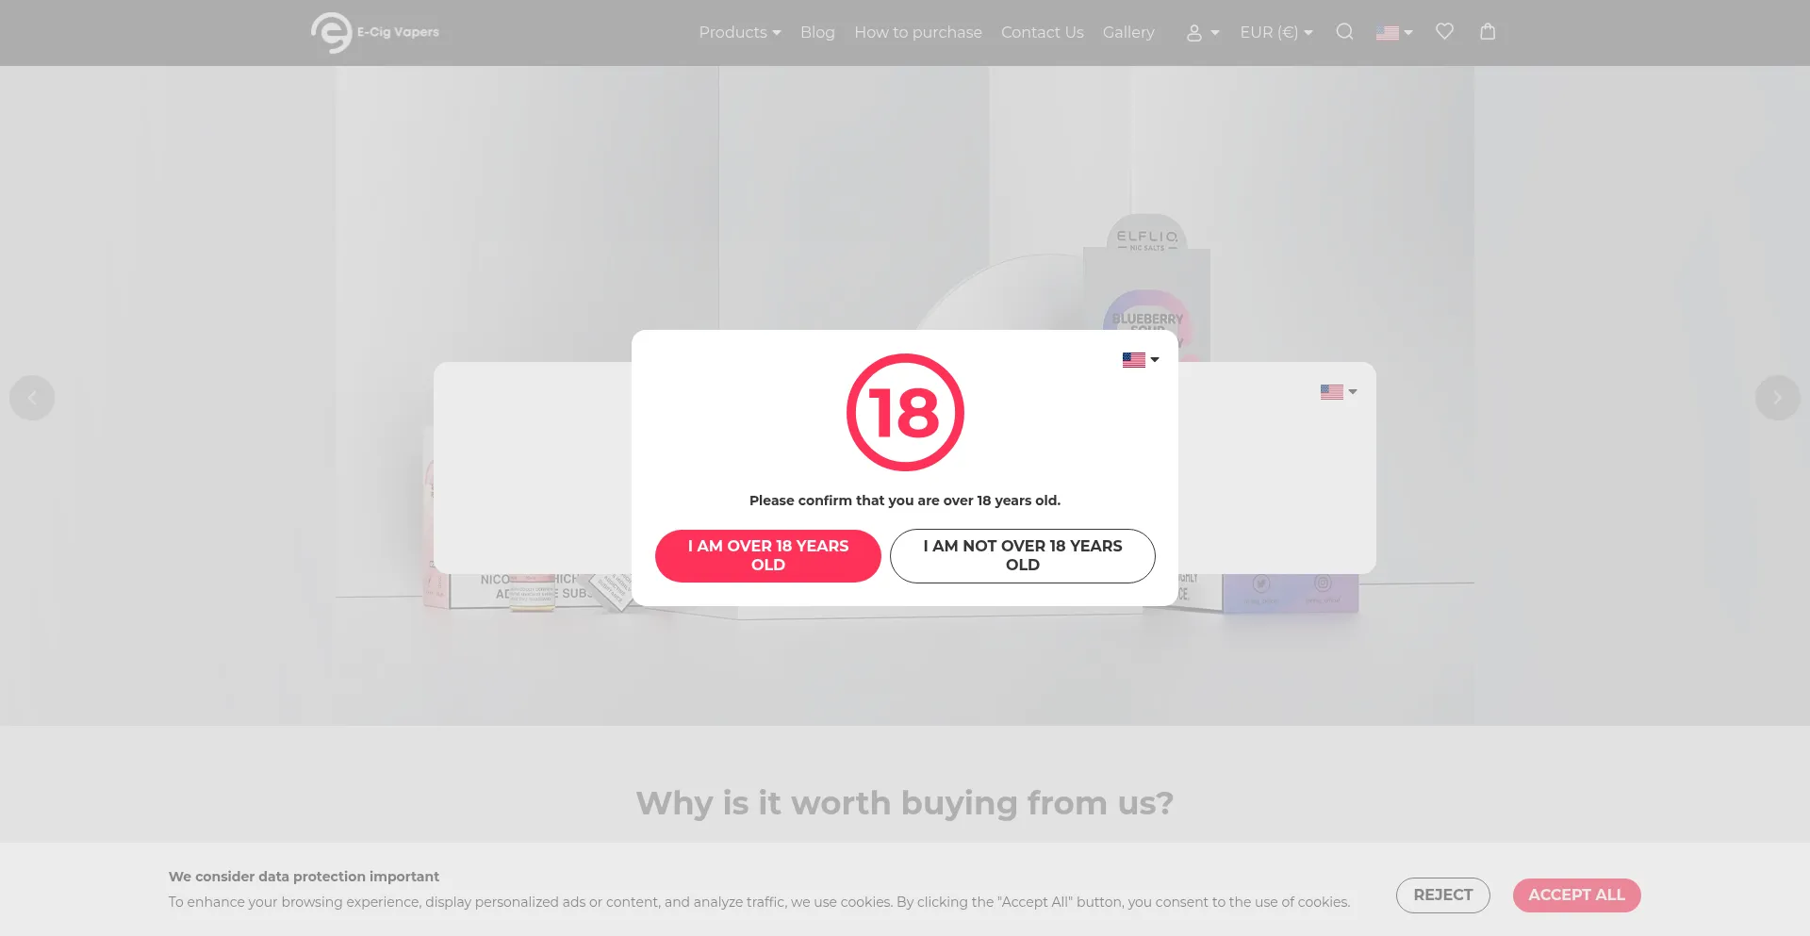Open the Blog menu item

[817, 32]
